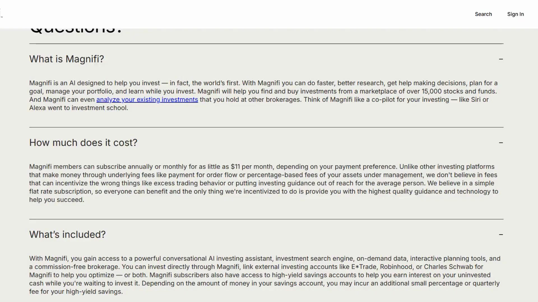Collapse the "What's included?" minus icon
538x302 pixels.
pos(501,234)
